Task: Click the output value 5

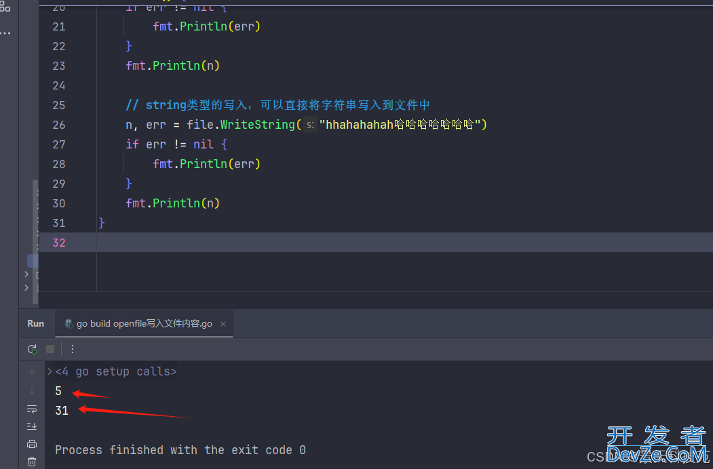Action: point(58,391)
